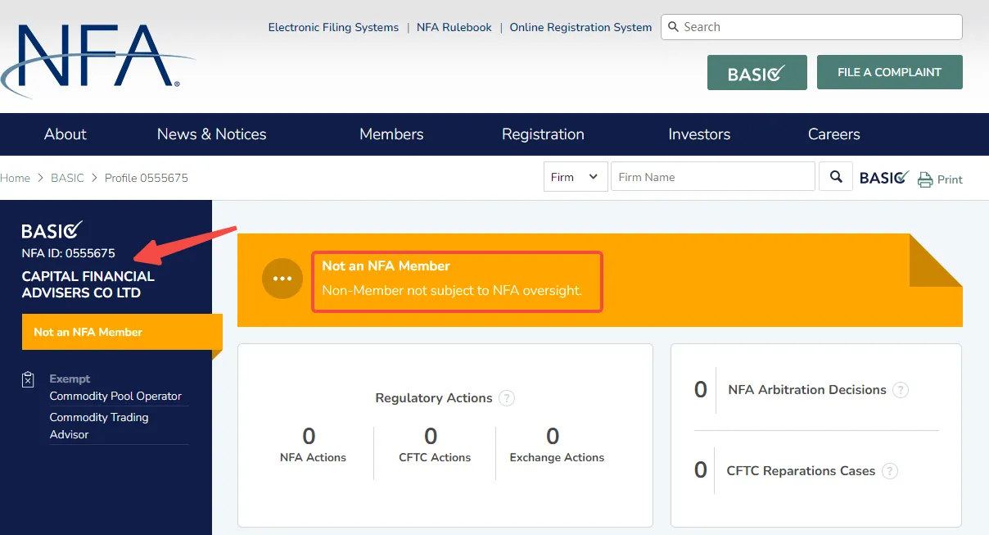This screenshot has width=989, height=535.
Task: Click the help icon beside CFTC Reparations Cases
Action: [x=890, y=471]
